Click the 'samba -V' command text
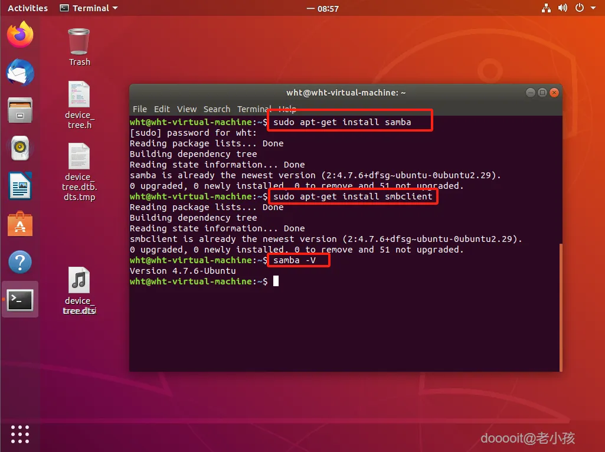Image resolution: width=605 pixels, height=452 pixels. pyautogui.click(x=295, y=260)
